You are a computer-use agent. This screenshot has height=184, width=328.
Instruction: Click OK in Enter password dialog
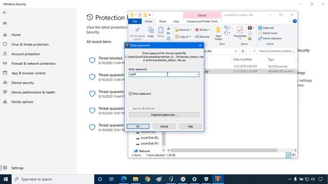point(138,126)
